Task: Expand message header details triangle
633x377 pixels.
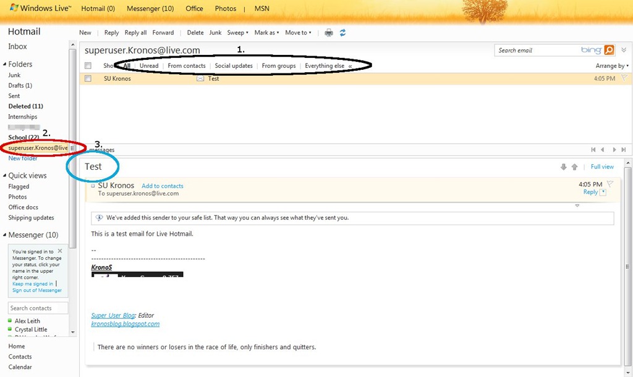Action: tap(577, 206)
